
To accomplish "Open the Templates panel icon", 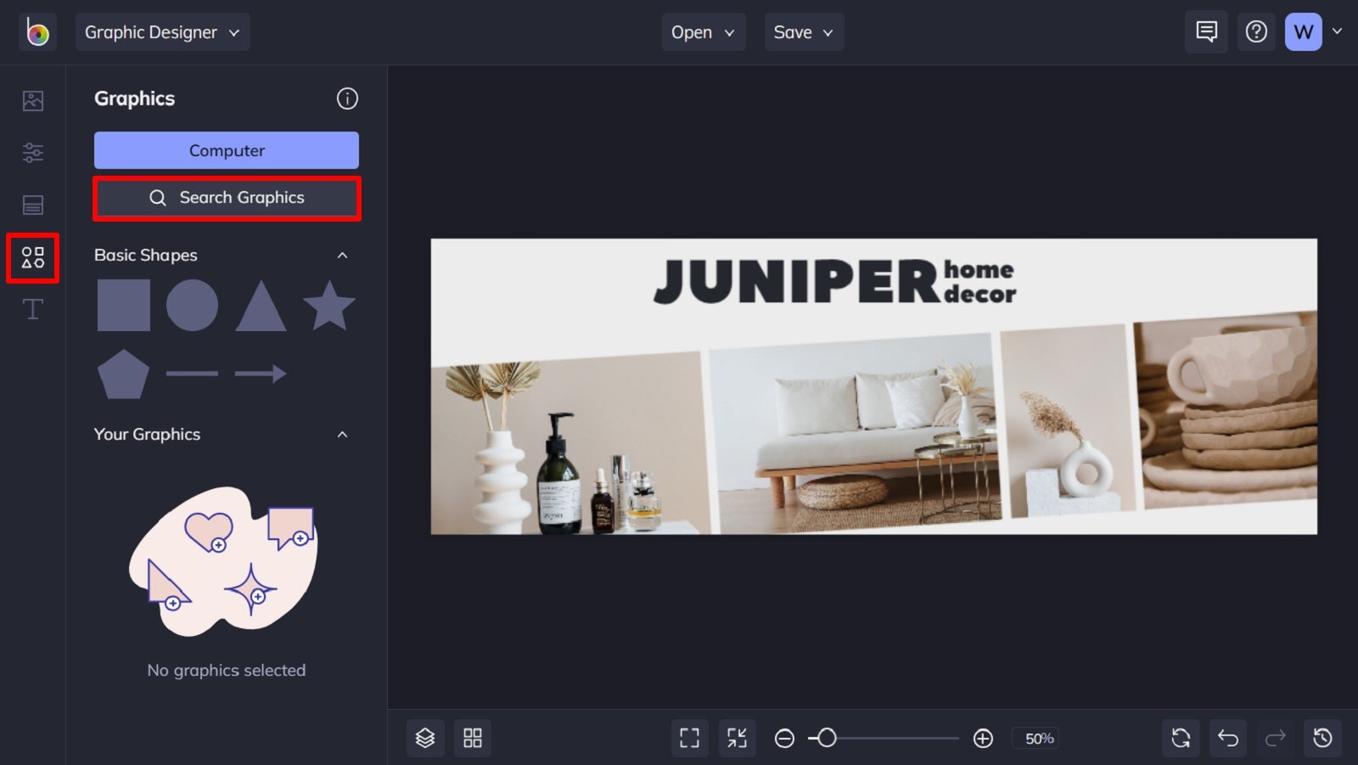I will coord(32,205).
